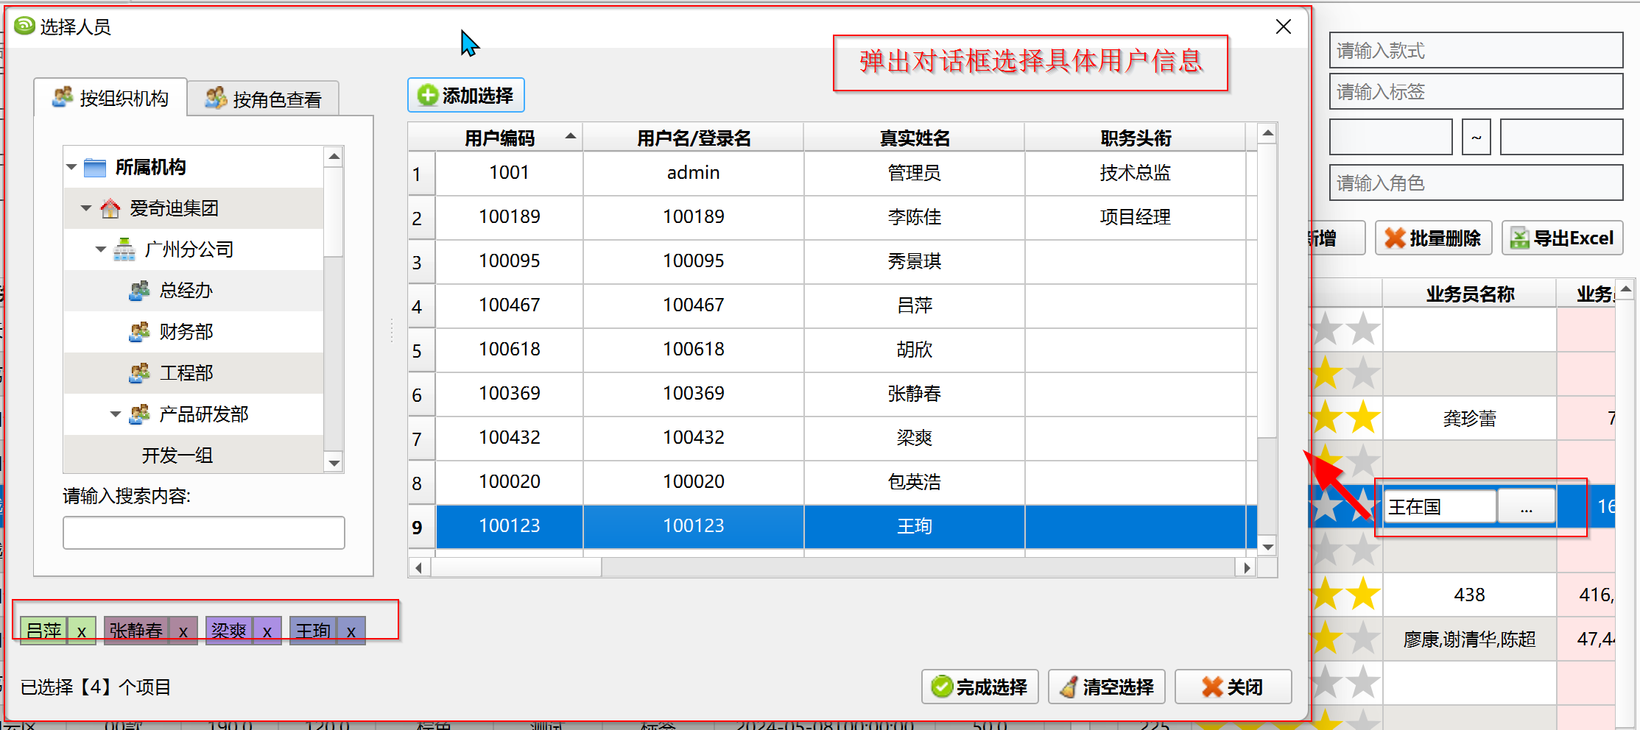Viewport: 1640px width, 730px height.
Task: Click the 所属机构 folder icon
Action: click(x=95, y=168)
